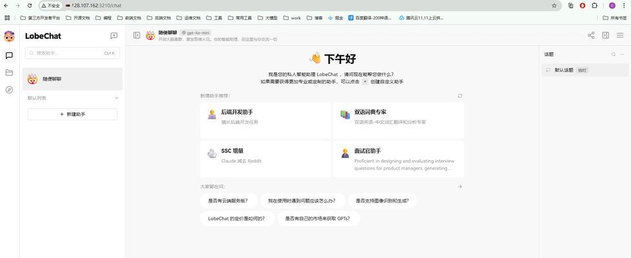Open the discover compass icon in sidebar
This screenshot has height=258, width=631.
[9, 90]
